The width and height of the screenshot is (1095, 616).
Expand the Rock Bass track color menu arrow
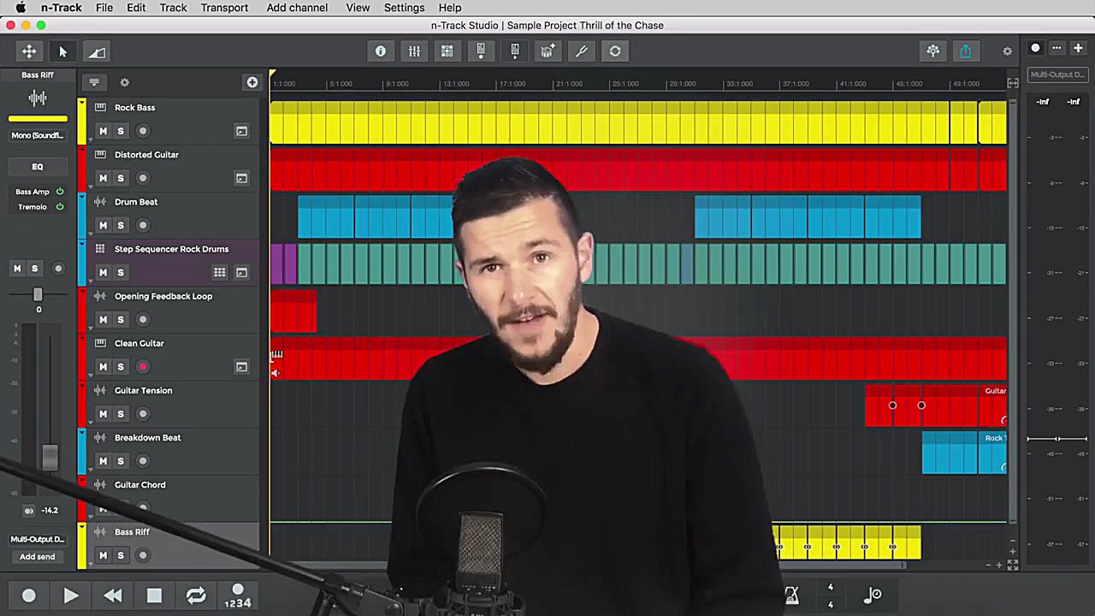81,103
